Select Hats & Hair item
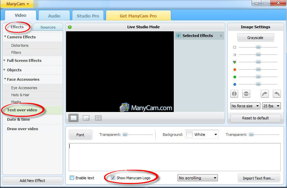 pos(33,95)
